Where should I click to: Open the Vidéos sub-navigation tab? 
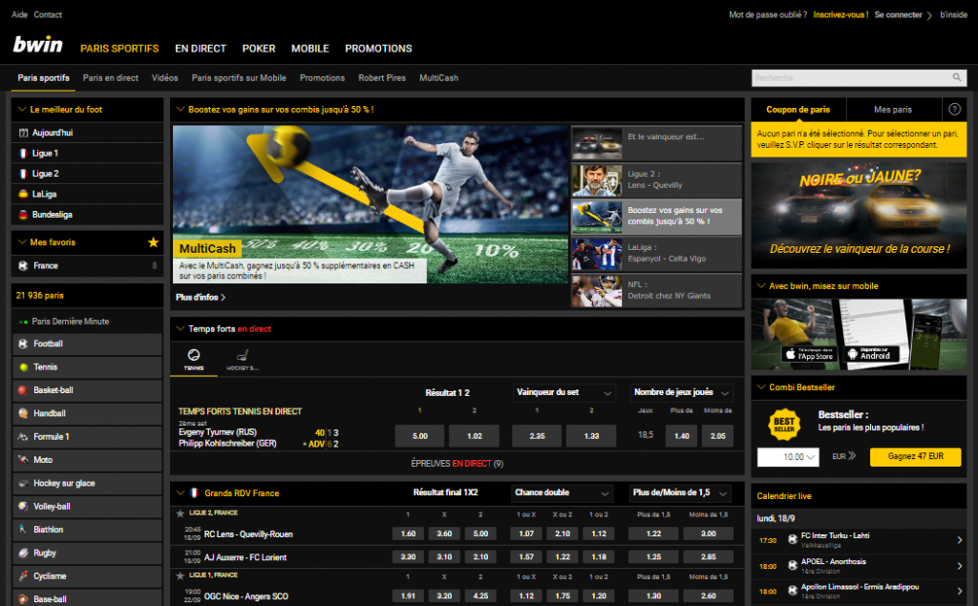164,78
